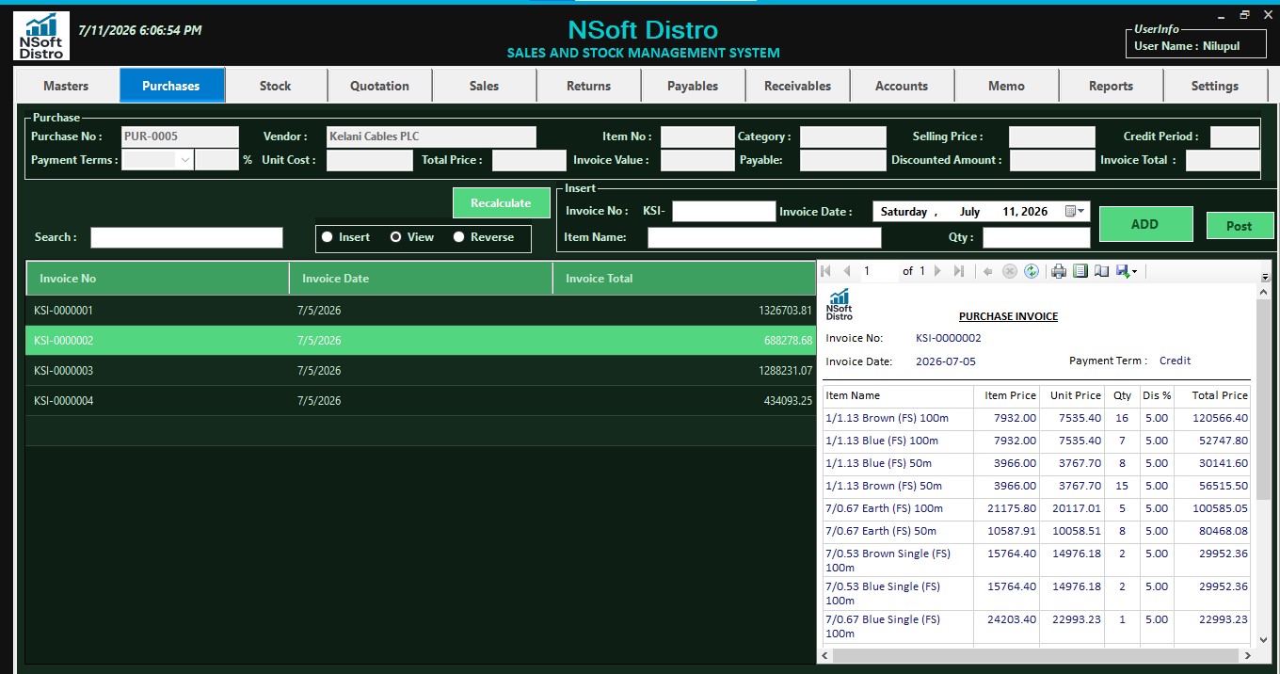This screenshot has width=1280, height=674.
Task: Open the Masters tab
Action: pos(66,86)
